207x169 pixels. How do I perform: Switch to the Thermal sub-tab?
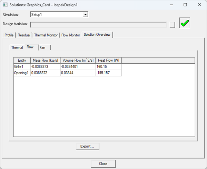pos(17,47)
